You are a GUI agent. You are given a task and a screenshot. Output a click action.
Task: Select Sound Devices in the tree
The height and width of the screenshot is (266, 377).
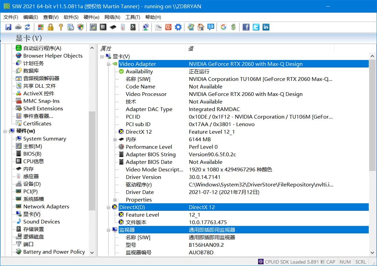pos(41,221)
